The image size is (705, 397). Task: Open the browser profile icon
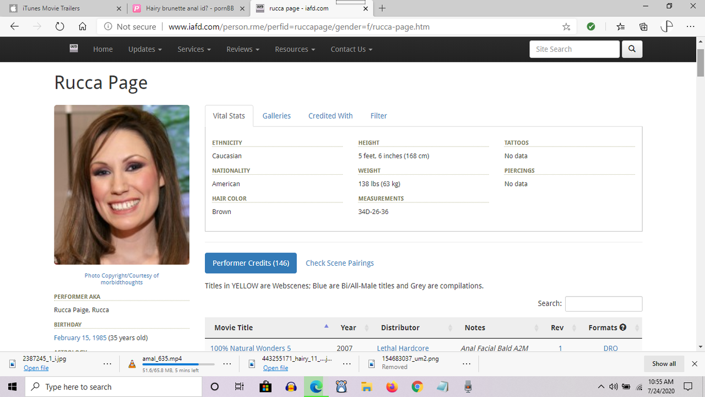click(666, 26)
